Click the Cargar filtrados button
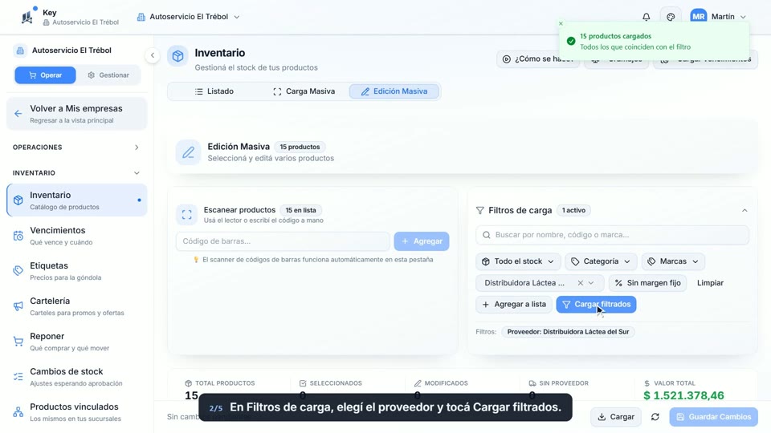The height and width of the screenshot is (433, 771). (x=596, y=305)
